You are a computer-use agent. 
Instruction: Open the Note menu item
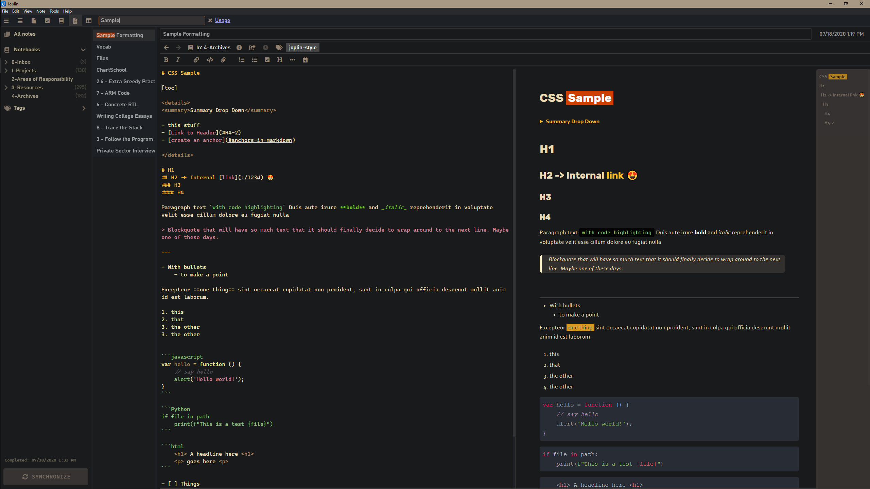[41, 11]
